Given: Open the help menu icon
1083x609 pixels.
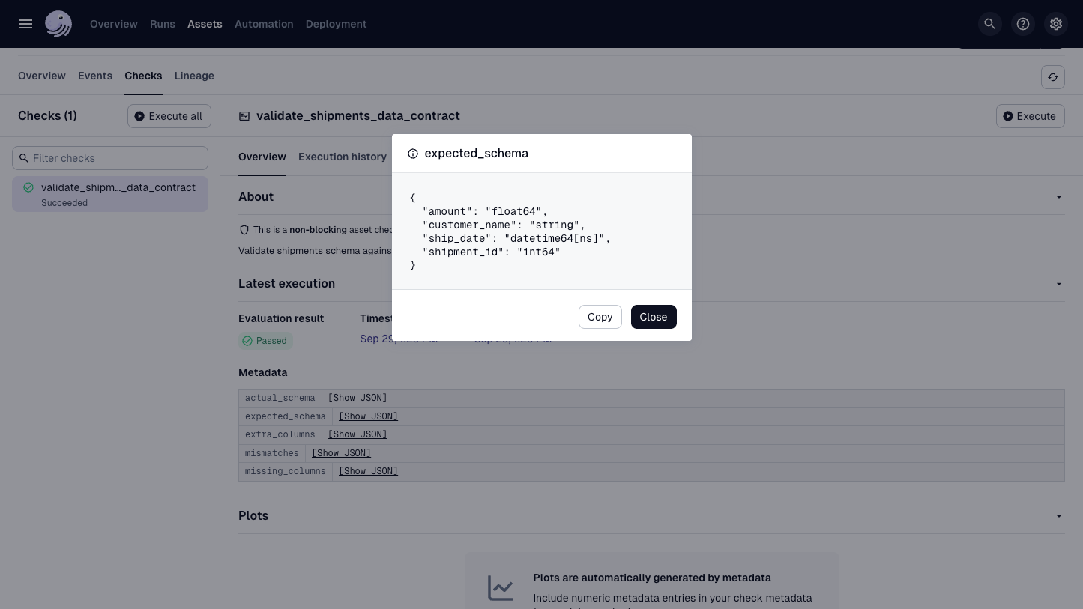Looking at the screenshot, I should click(1022, 23).
